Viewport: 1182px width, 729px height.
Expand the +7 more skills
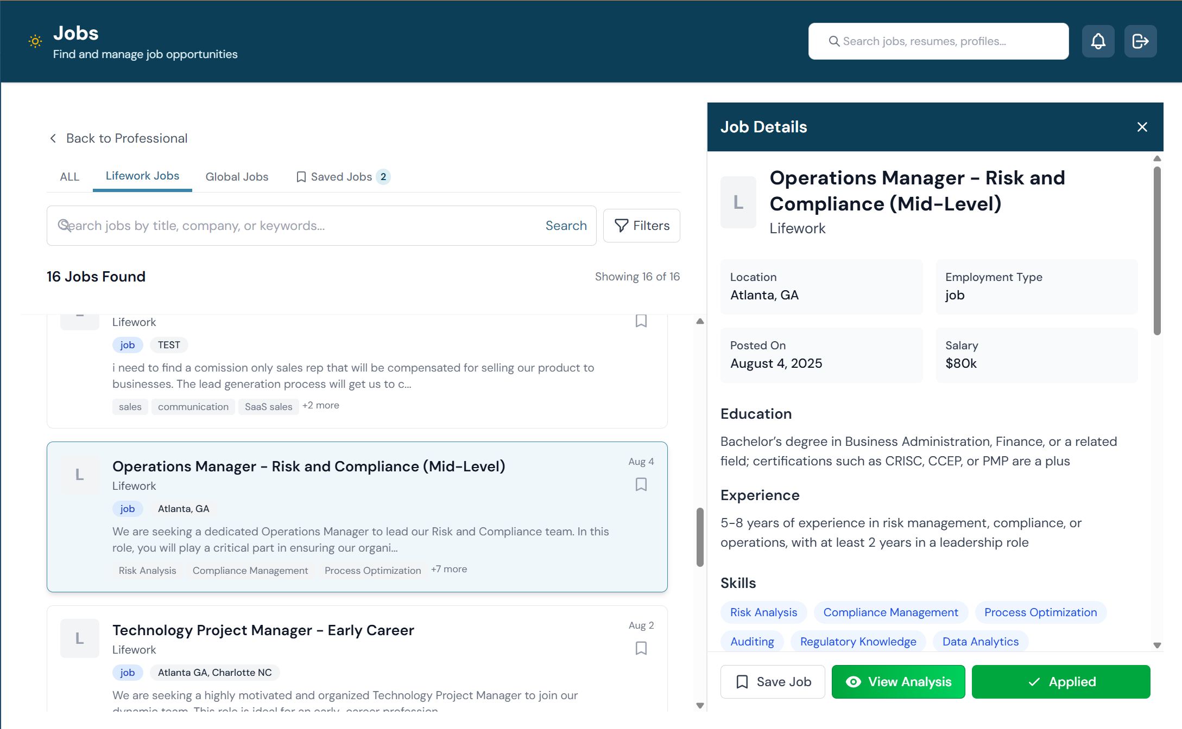(x=449, y=570)
